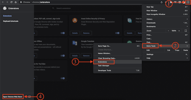Open the three-dot Chrome menu
191x100 pixels.
[x=188, y=2]
